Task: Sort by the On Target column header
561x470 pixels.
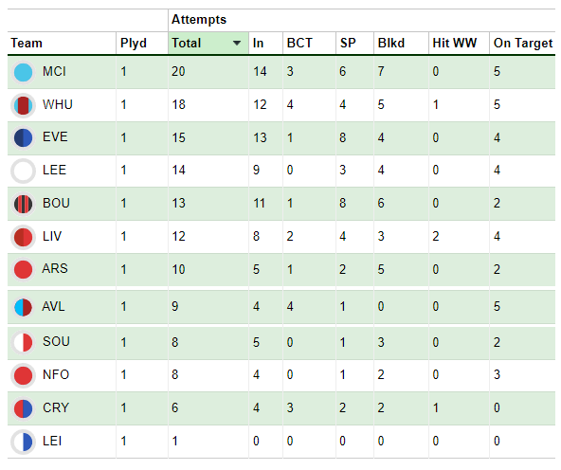Action: [x=523, y=43]
